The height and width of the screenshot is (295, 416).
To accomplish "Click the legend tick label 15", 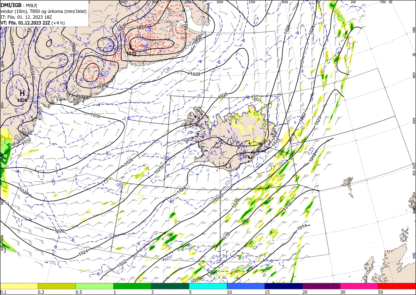I will click(267, 292).
